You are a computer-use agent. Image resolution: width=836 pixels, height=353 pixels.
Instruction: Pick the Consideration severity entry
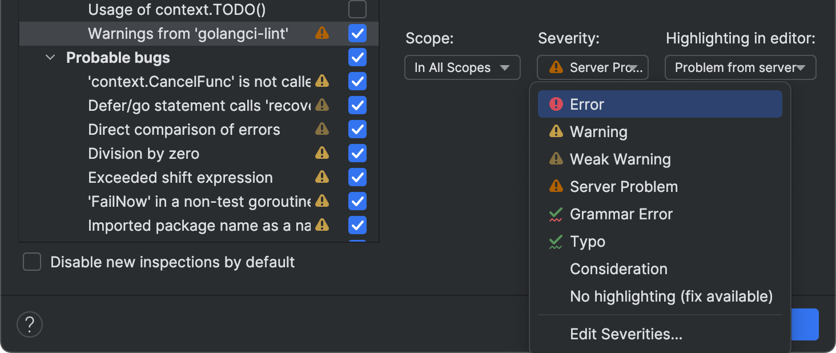618,269
